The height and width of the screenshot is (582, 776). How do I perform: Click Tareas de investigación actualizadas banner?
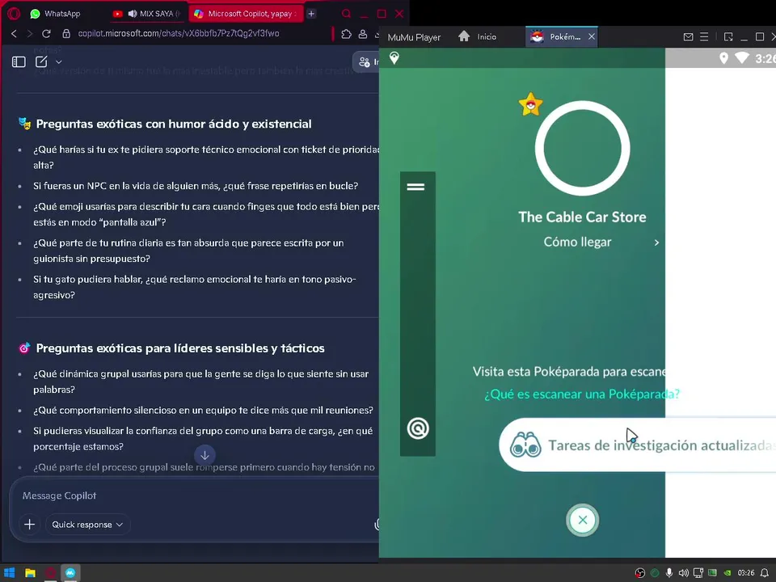click(638, 445)
